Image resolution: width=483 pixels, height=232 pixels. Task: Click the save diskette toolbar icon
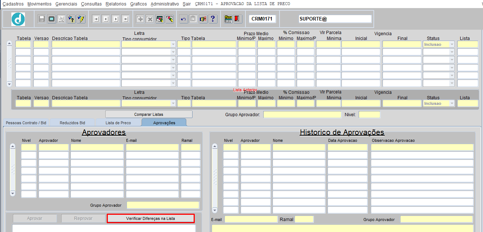(x=42, y=19)
